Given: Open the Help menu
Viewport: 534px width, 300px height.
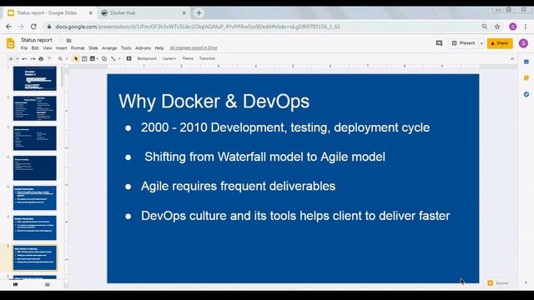Looking at the screenshot, I should click(159, 48).
